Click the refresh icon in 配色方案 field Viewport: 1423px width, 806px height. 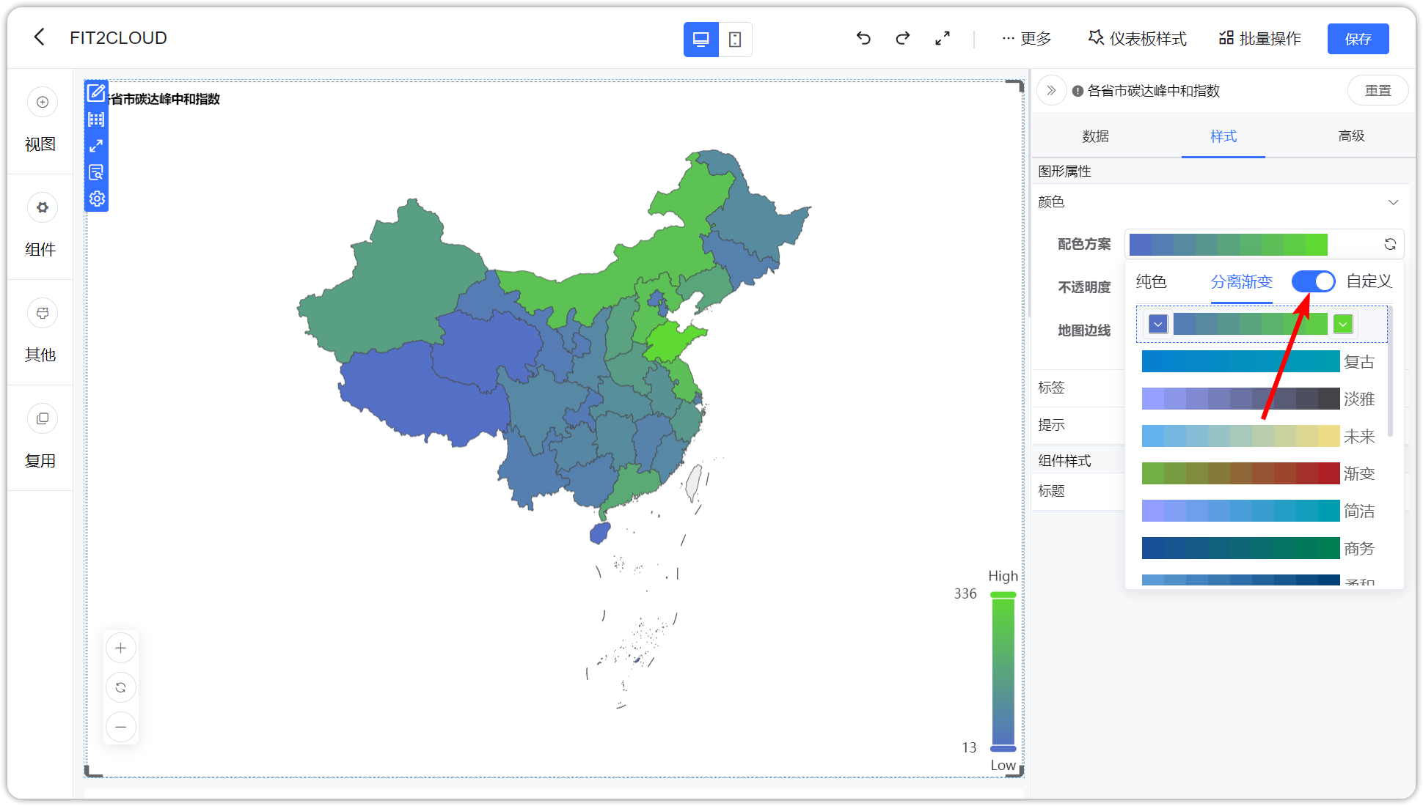(1390, 244)
